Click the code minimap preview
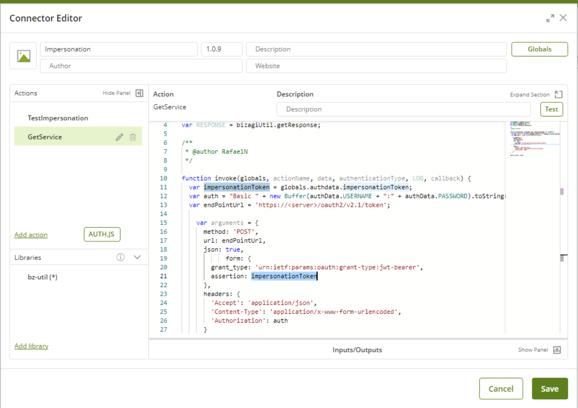Viewport: 578px width, 408px height. tap(532, 138)
